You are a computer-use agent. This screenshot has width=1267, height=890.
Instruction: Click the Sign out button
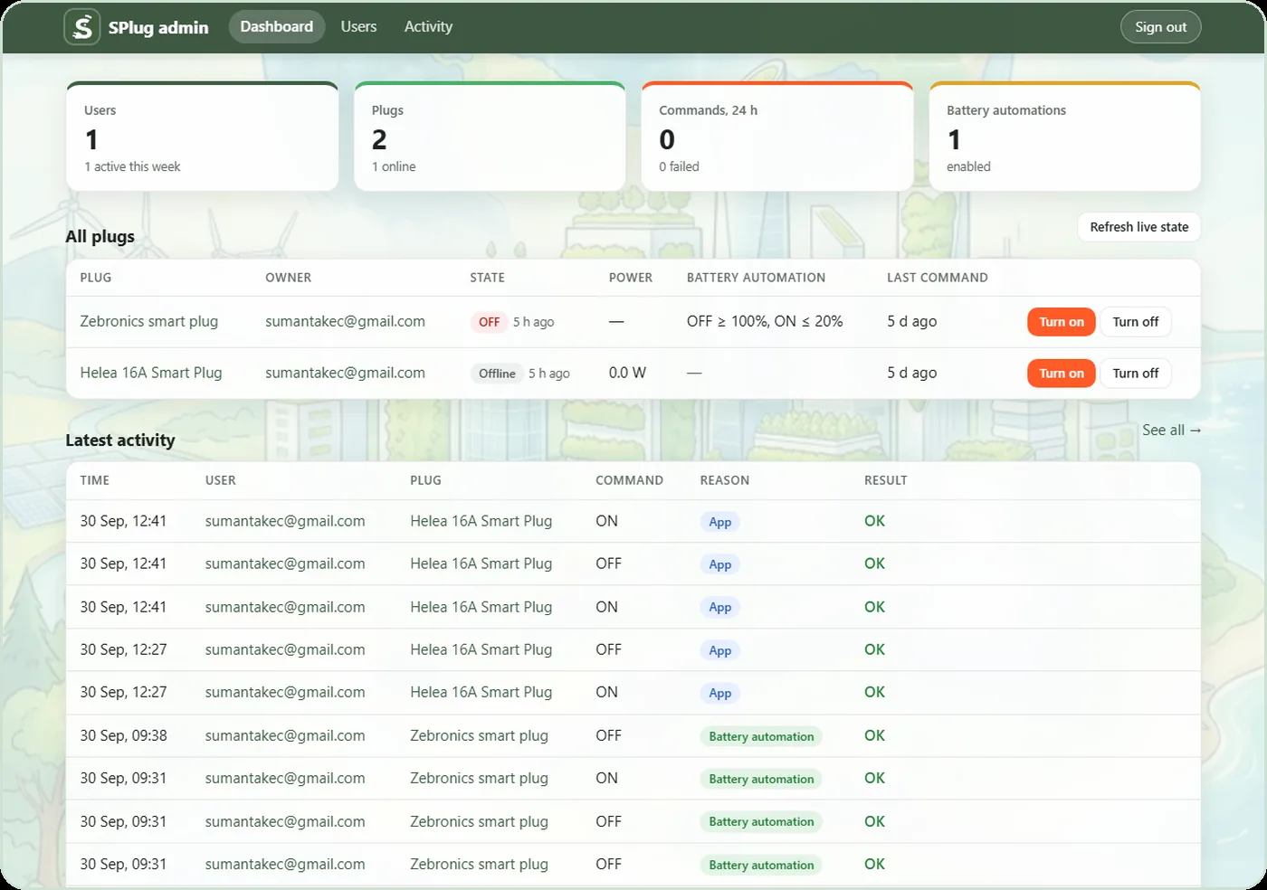click(x=1161, y=27)
